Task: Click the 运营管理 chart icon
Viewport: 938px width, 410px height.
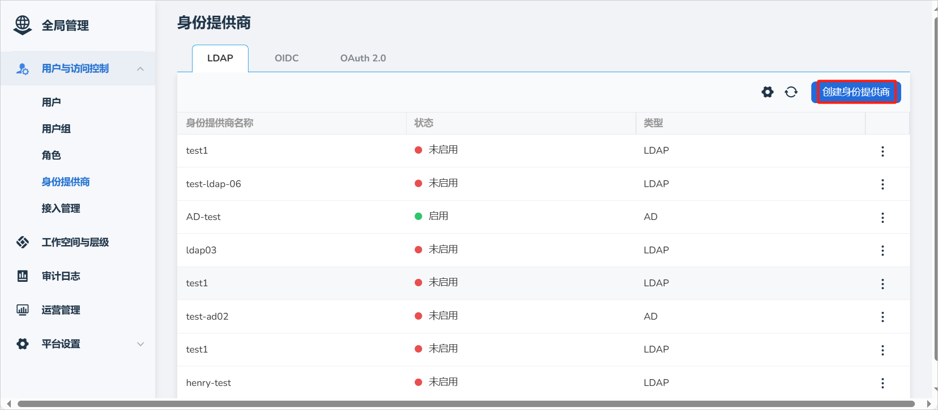Action: [x=23, y=310]
